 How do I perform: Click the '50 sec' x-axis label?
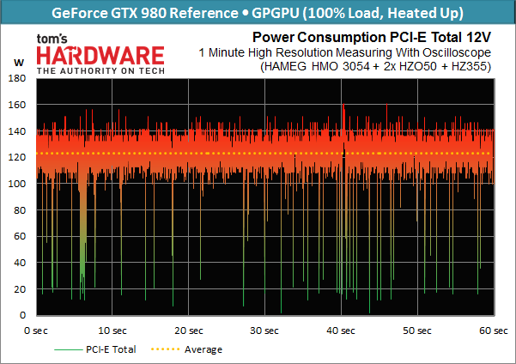[417, 331]
